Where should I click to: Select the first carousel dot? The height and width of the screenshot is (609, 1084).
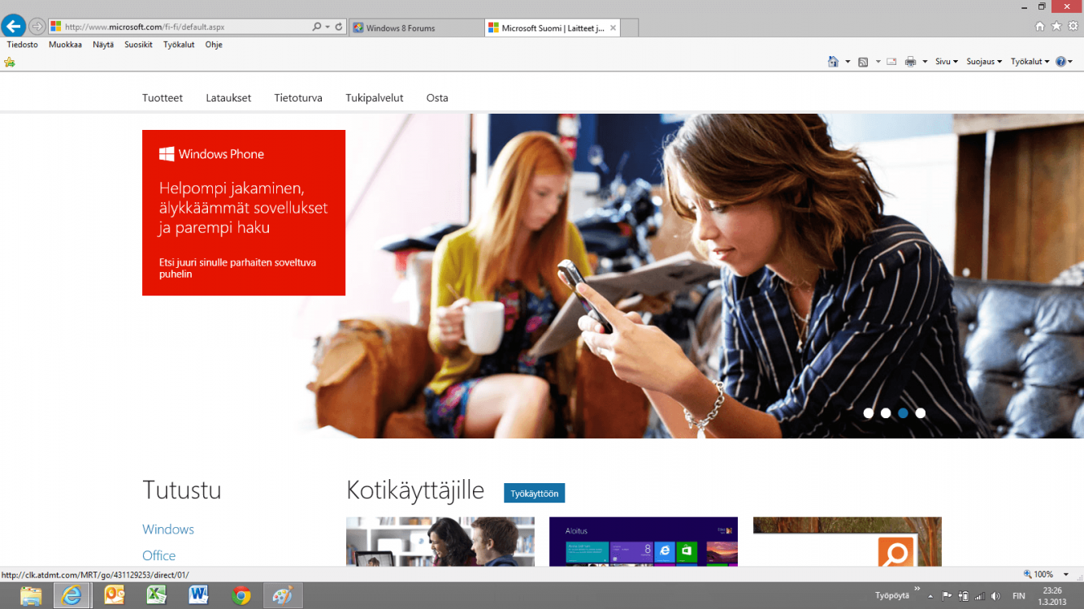[869, 413]
